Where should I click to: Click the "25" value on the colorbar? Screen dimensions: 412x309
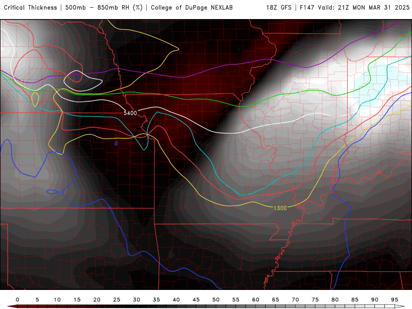(117, 300)
